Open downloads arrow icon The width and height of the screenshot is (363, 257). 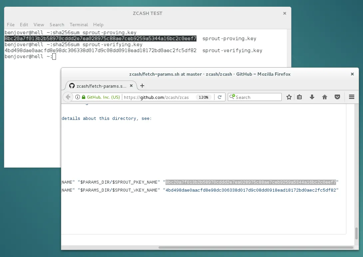coord(312,97)
